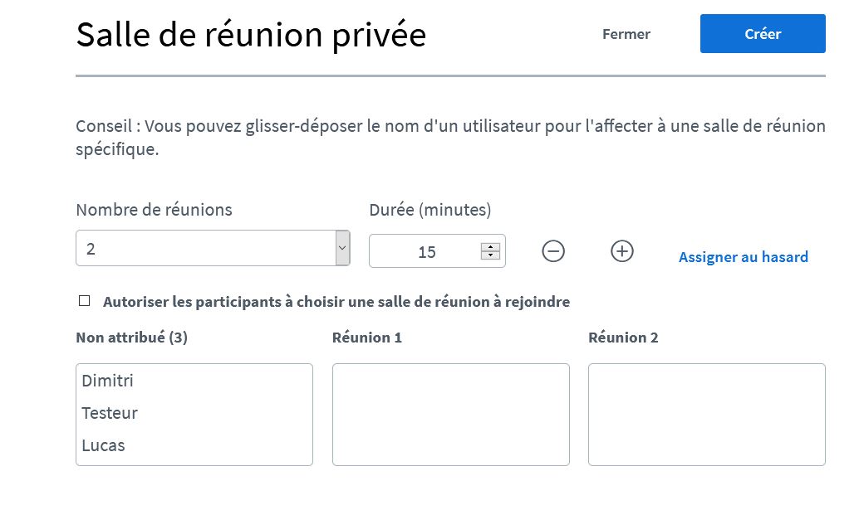Click the dropdown arrow of room count
This screenshot has height=515, width=859.
click(342, 249)
